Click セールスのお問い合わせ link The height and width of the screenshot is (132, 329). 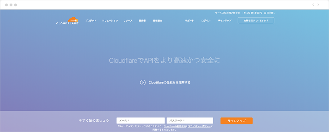click(228, 13)
